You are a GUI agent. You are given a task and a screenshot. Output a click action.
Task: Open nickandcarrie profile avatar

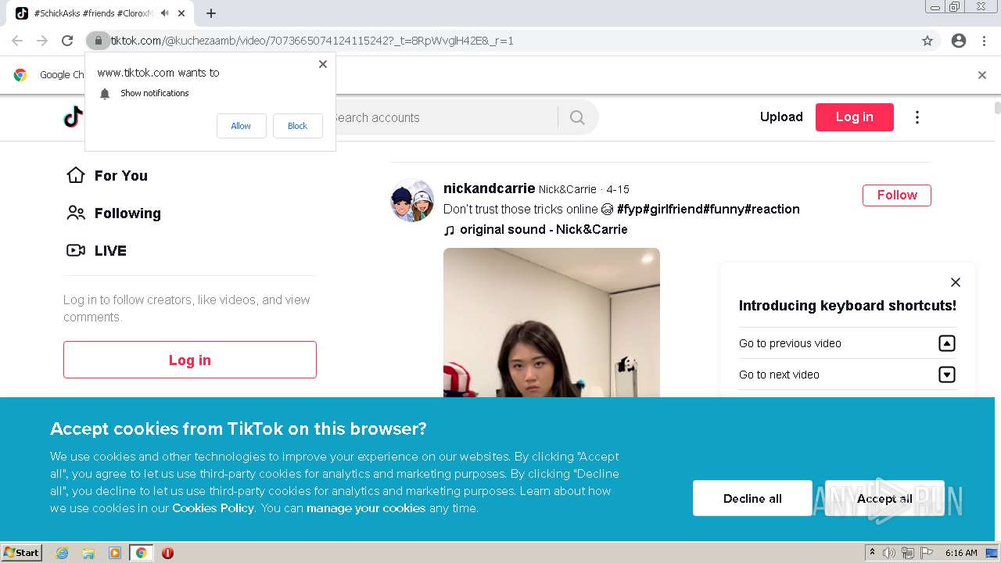tap(412, 200)
